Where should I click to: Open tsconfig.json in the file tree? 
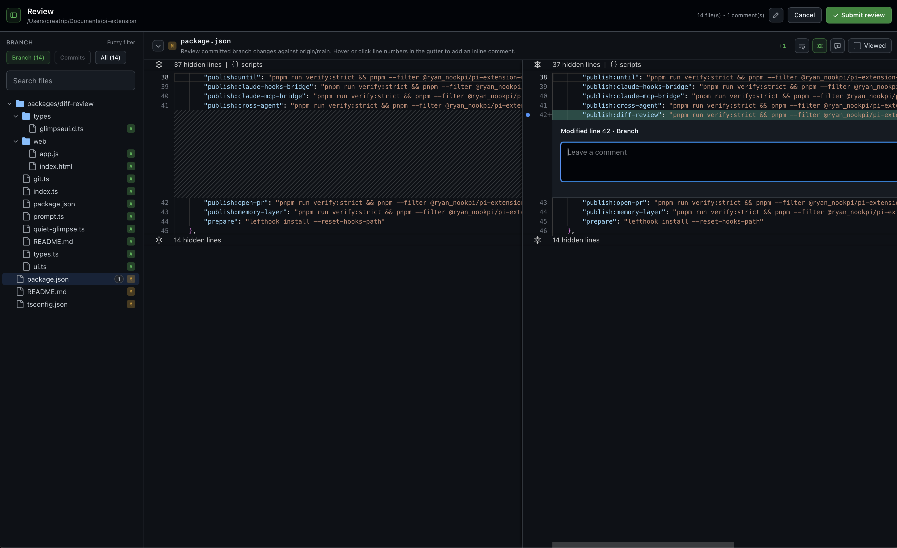pyautogui.click(x=47, y=304)
